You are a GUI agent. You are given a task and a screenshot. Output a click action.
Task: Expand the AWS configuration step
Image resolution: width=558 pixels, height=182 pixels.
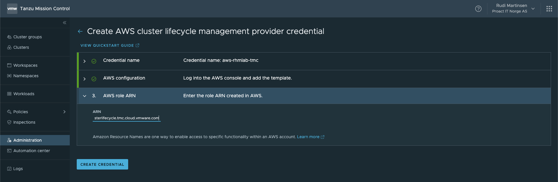click(85, 79)
